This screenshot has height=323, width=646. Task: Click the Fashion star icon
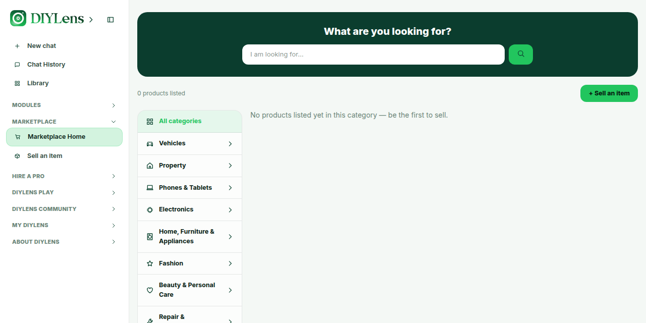tap(150, 263)
